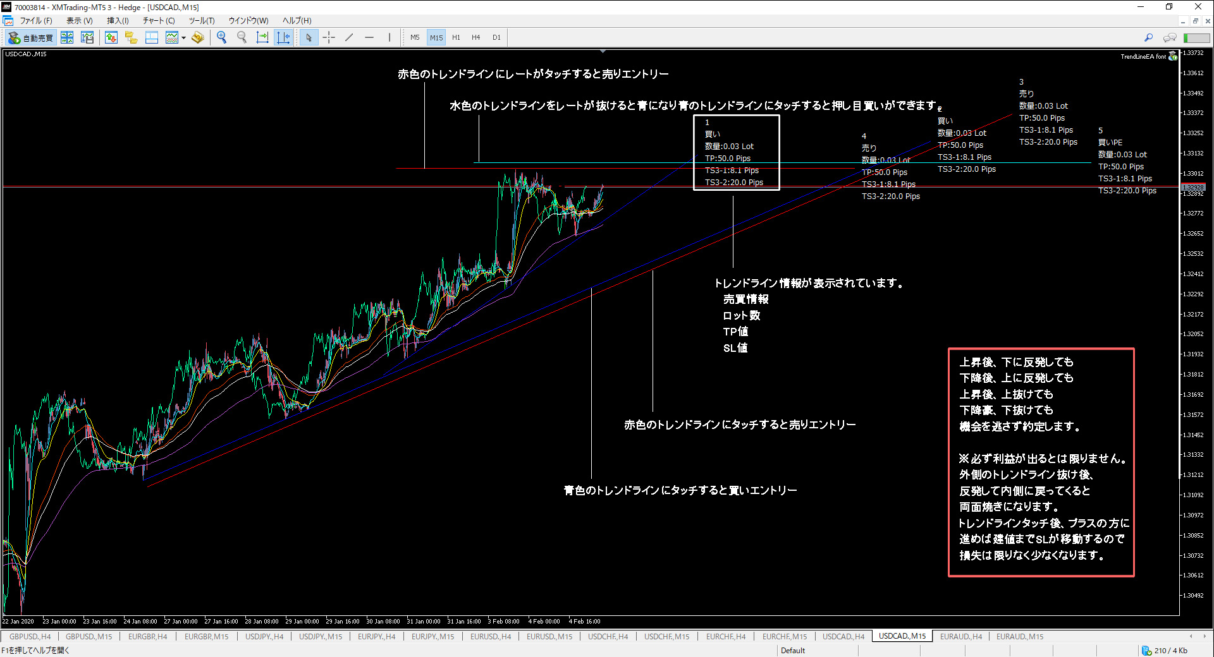
Task: Click the white trendline info box labeled 1
Action: coord(737,152)
